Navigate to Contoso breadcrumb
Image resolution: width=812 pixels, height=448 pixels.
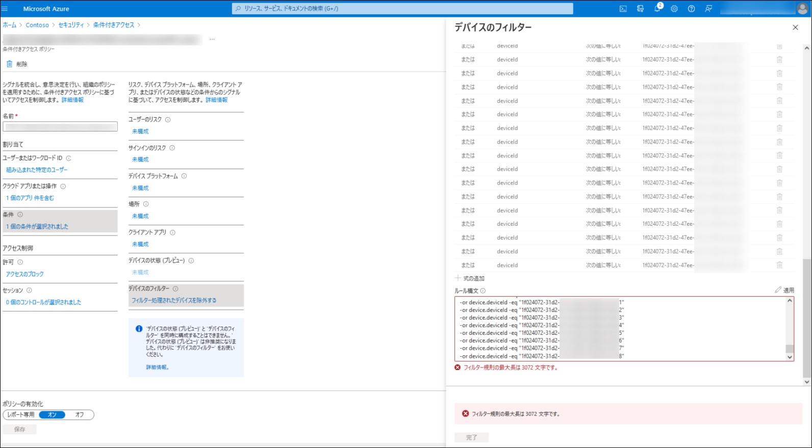(37, 25)
